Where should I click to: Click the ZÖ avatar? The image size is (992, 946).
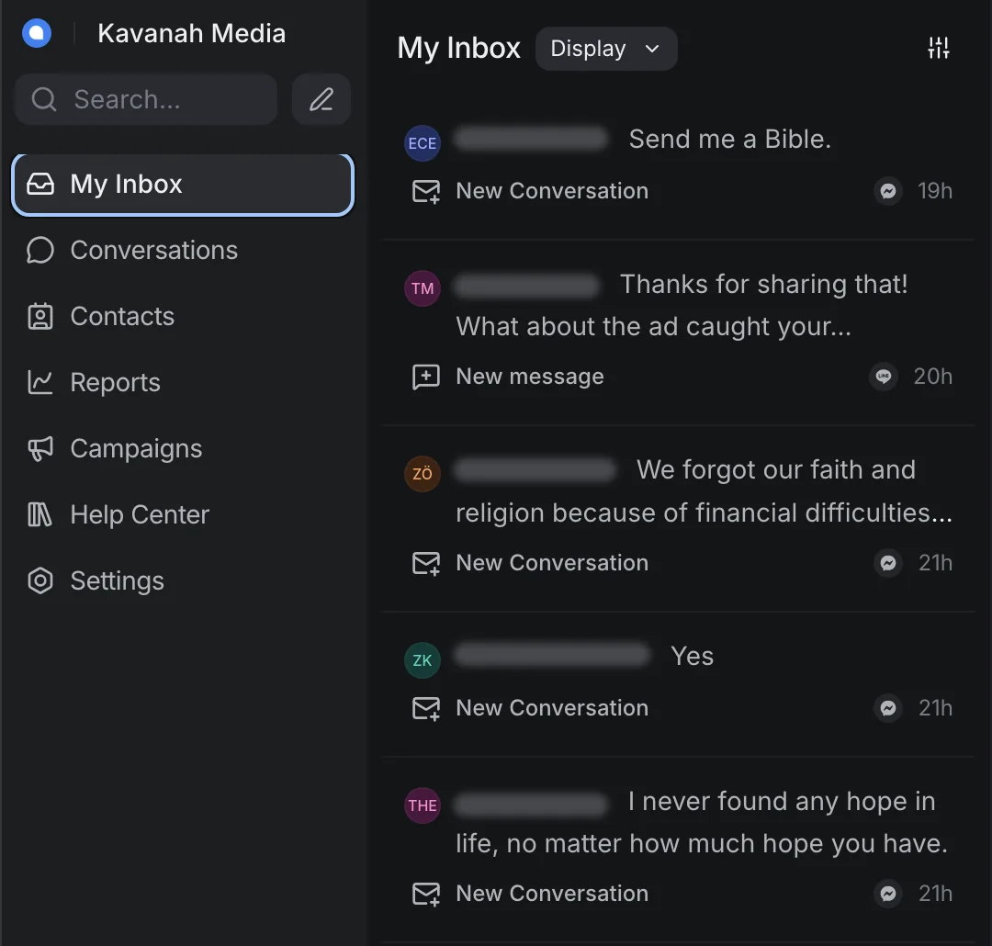tap(422, 473)
